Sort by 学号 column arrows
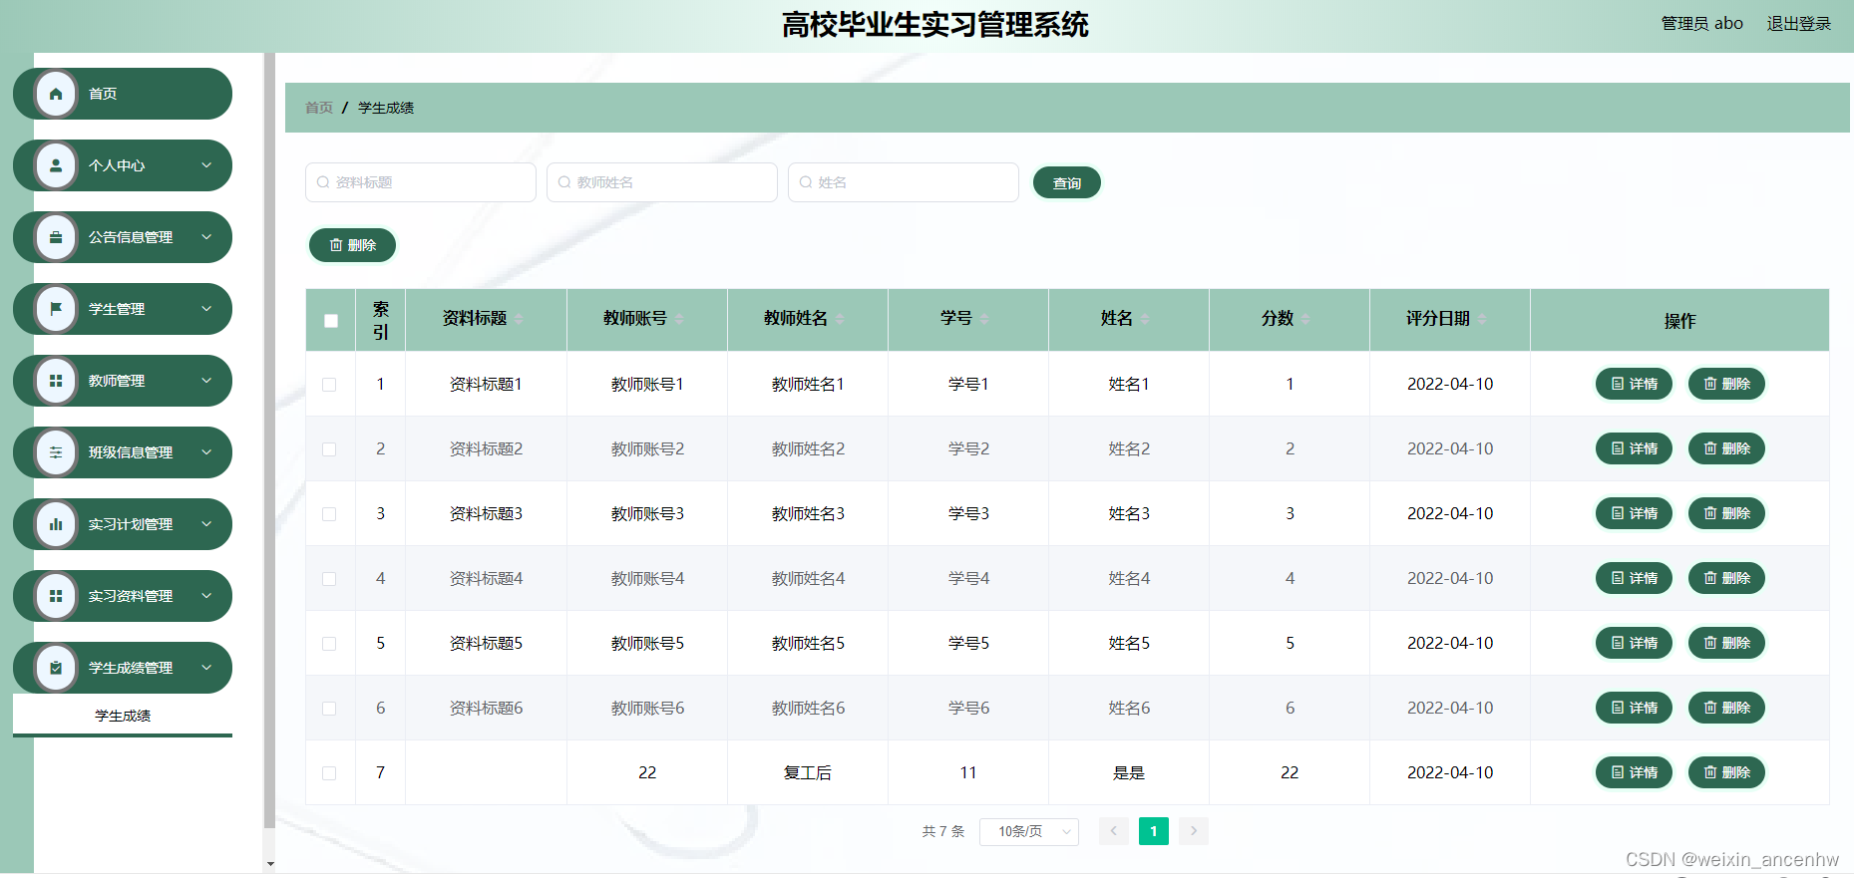The height and width of the screenshot is (878, 1854). coord(984,319)
